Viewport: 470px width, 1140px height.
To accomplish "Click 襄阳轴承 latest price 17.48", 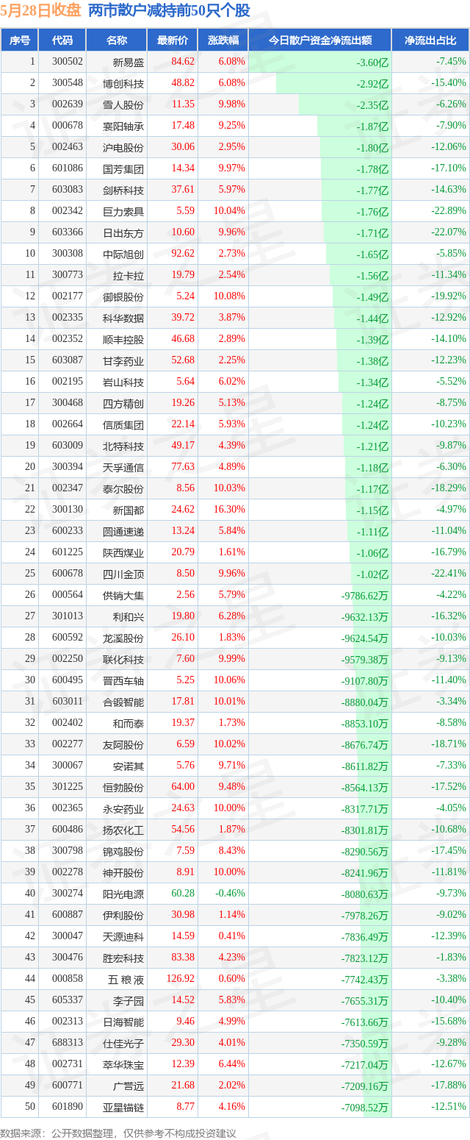I will pyautogui.click(x=183, y=126).
